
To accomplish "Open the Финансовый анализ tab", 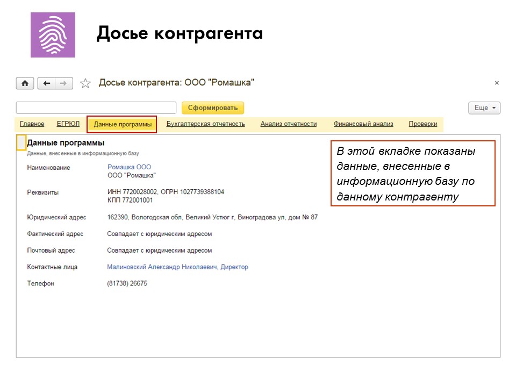I will pos(363,124).
